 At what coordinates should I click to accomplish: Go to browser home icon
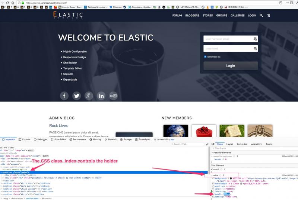(13, 3)
